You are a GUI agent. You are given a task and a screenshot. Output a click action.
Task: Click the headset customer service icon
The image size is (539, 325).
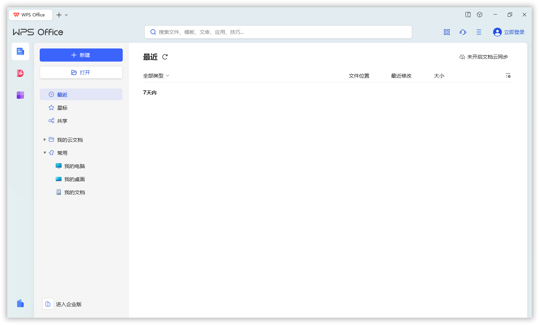[463, 32]
